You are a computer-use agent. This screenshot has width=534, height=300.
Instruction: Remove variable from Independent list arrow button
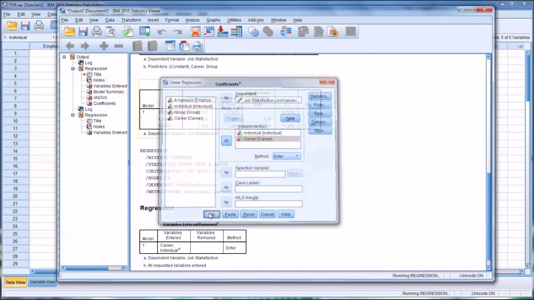226,141
